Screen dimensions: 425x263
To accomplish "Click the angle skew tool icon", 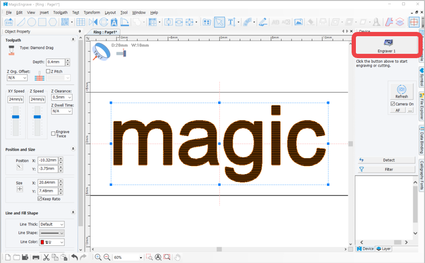I will click(124, 22).
